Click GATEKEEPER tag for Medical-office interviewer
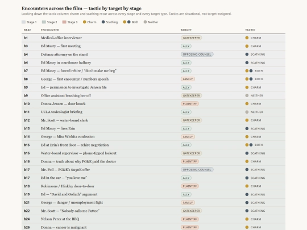 click(191, 38)
